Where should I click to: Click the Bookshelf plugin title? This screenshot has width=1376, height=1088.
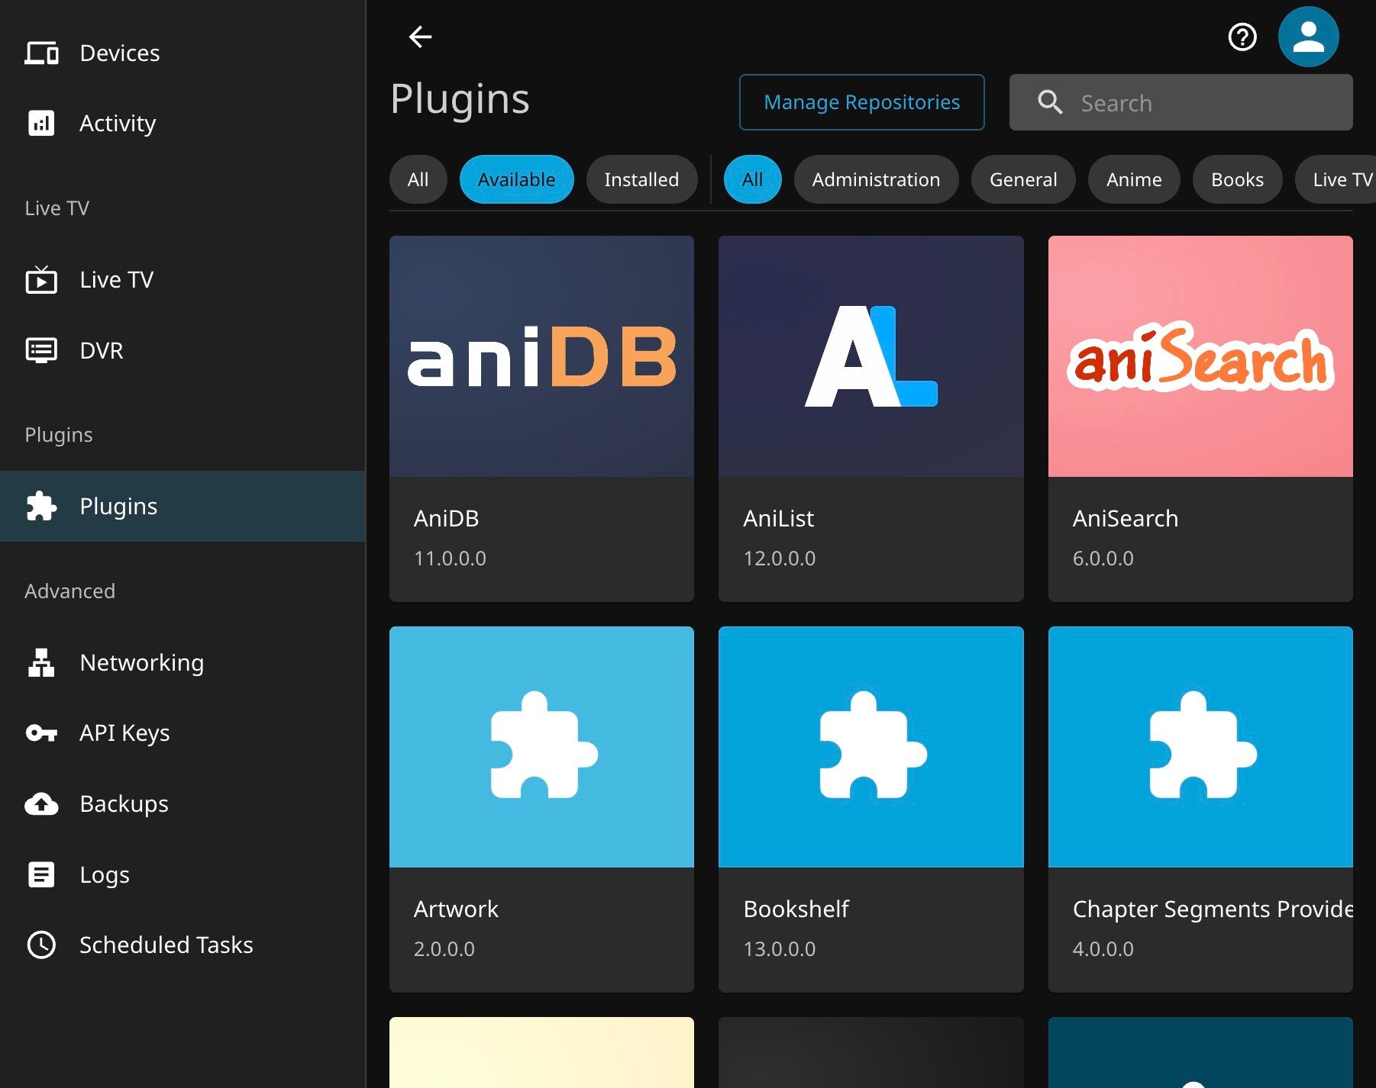click(796, 909)
